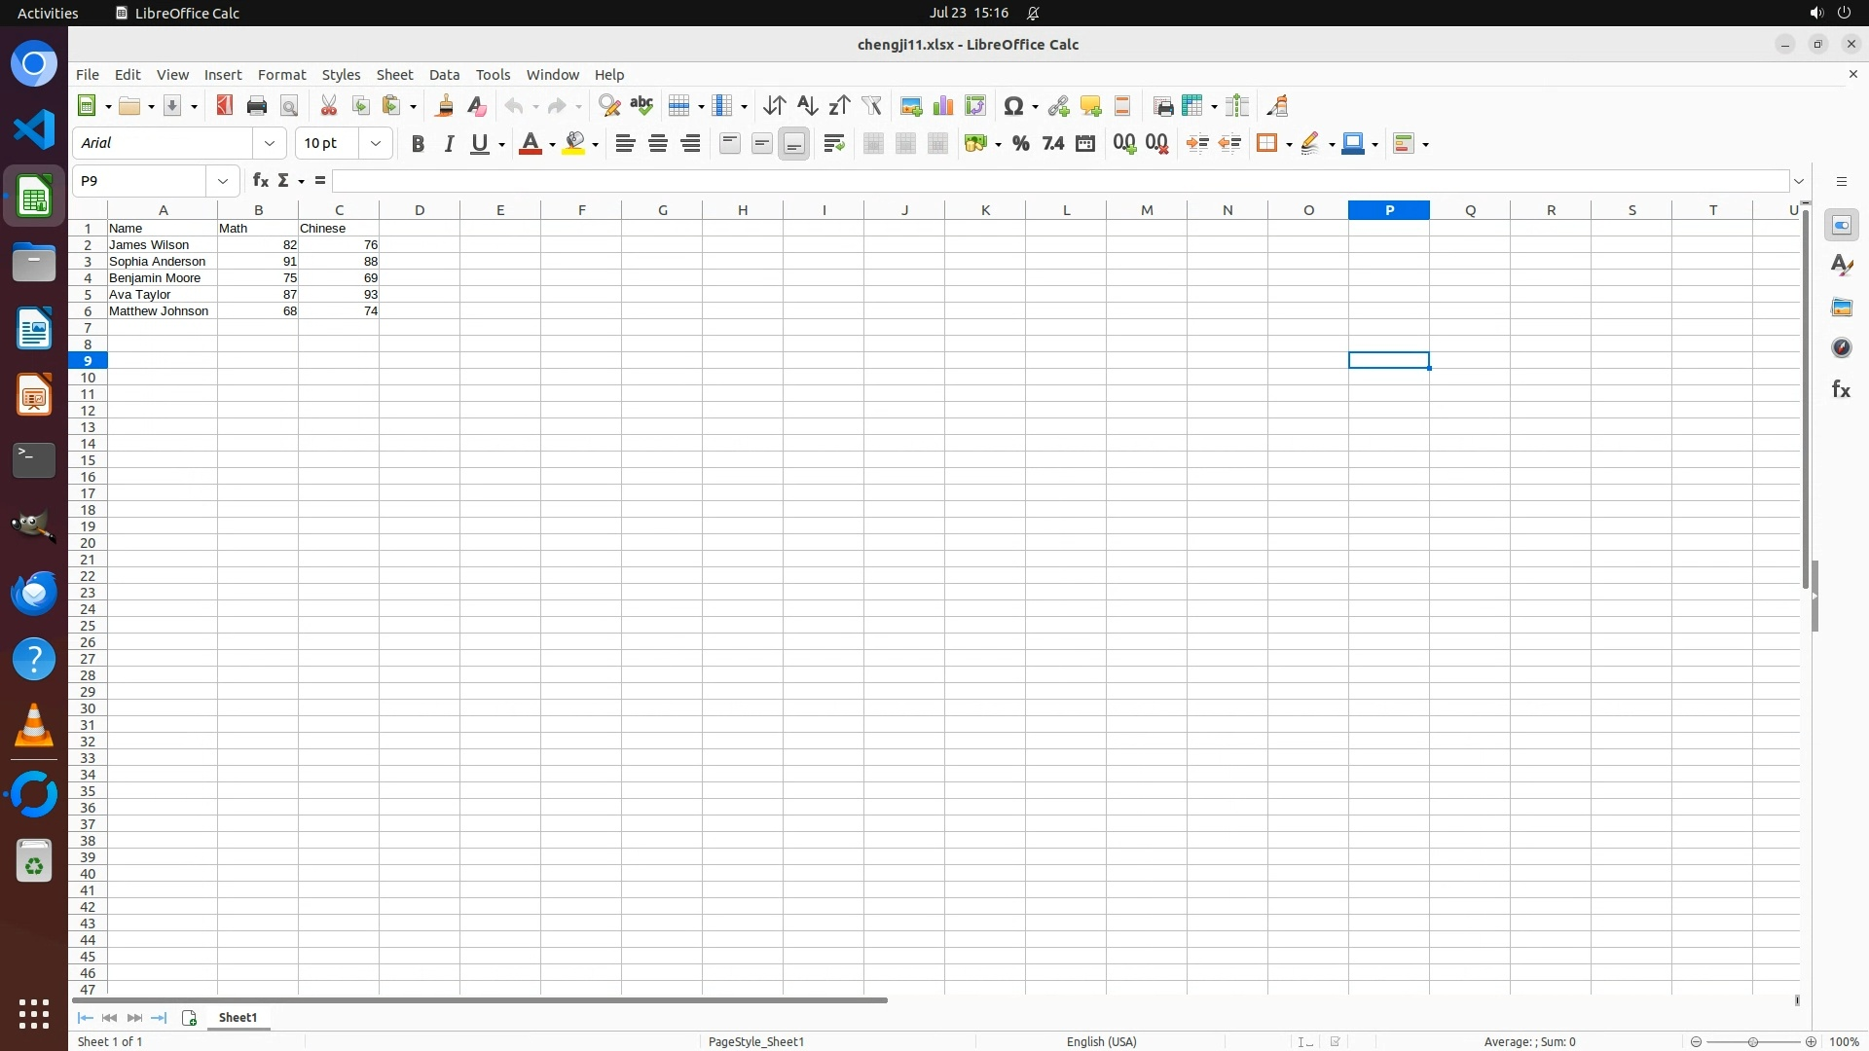Select the Sheet1 tab
Screen dimensions: 1869x1051
[x=238, y=1017]
